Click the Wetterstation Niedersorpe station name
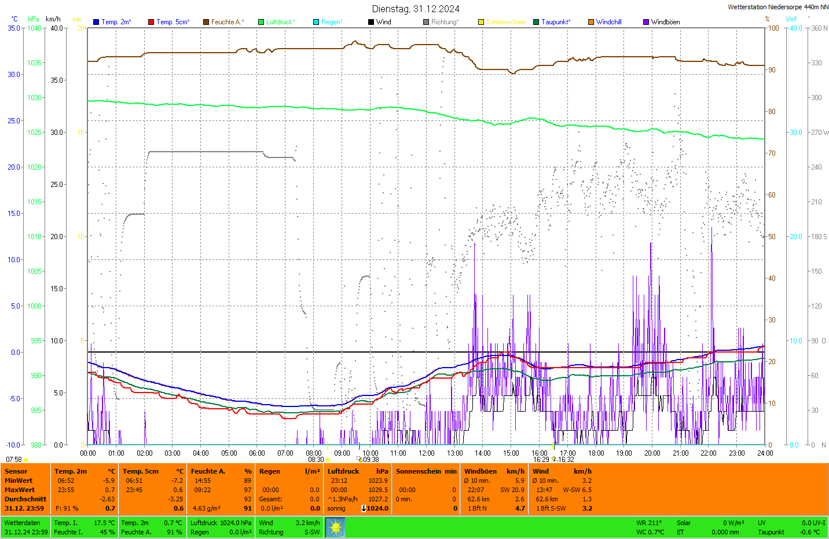The width and height of the screenshot is (829, 539). pos(777,7)
